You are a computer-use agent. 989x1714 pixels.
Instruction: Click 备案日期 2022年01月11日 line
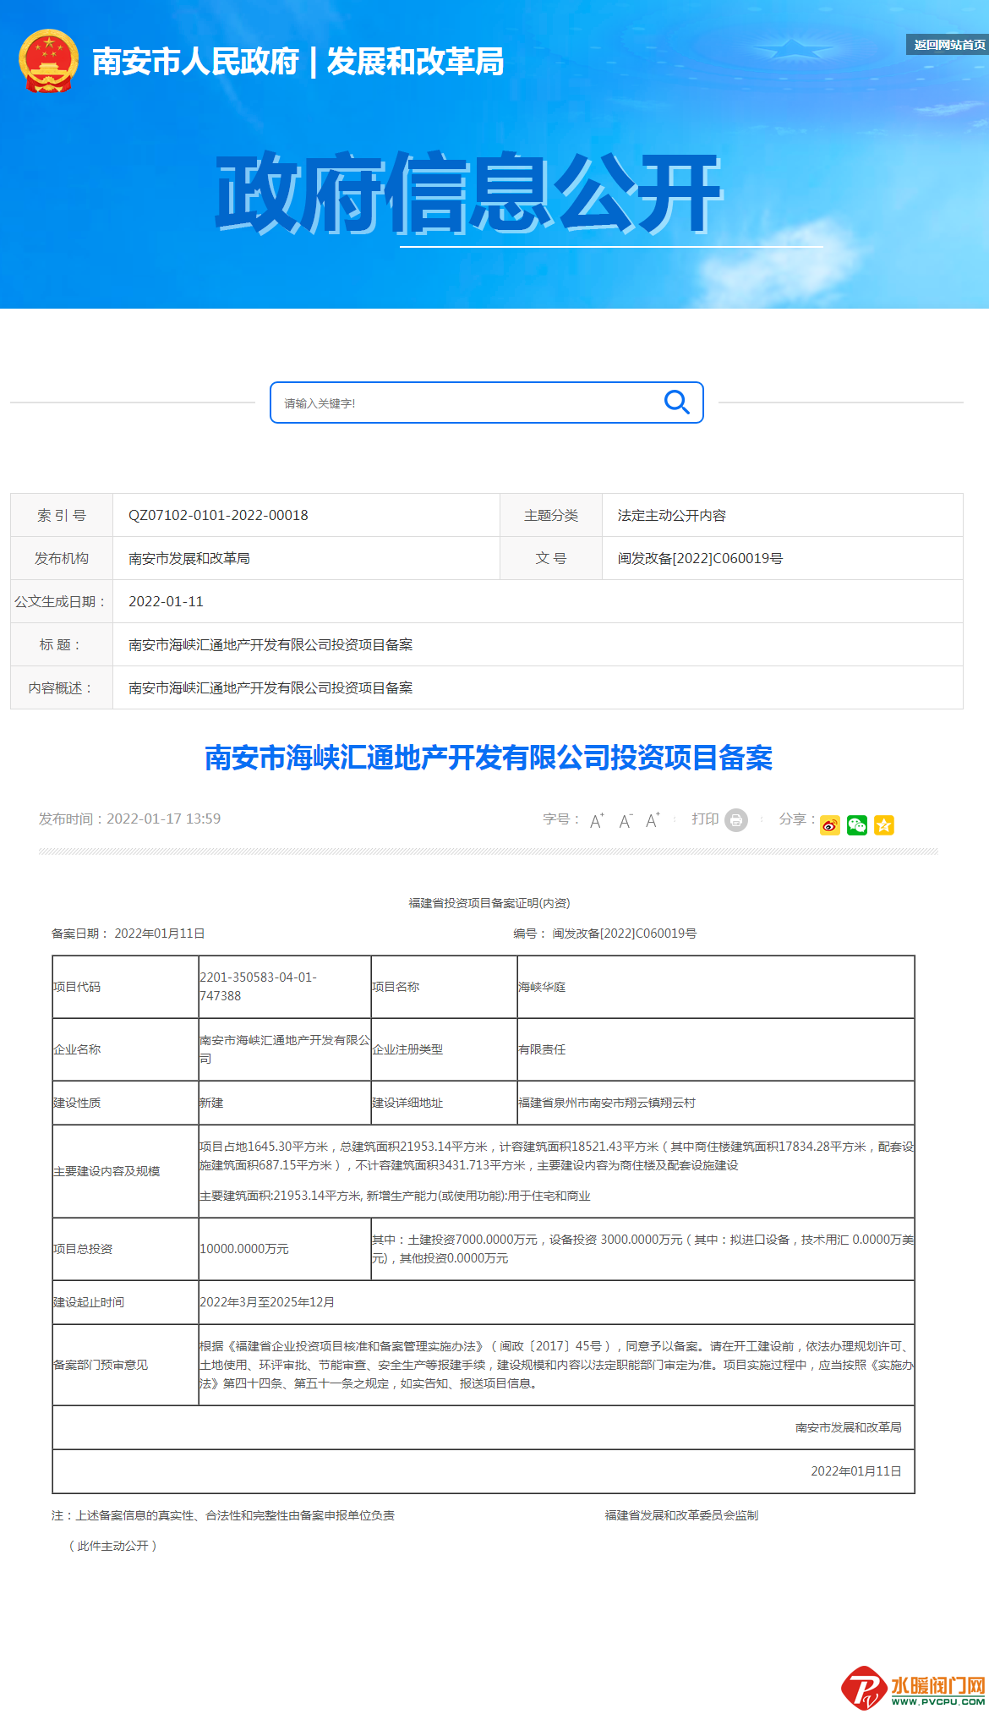tap(128, 934)
